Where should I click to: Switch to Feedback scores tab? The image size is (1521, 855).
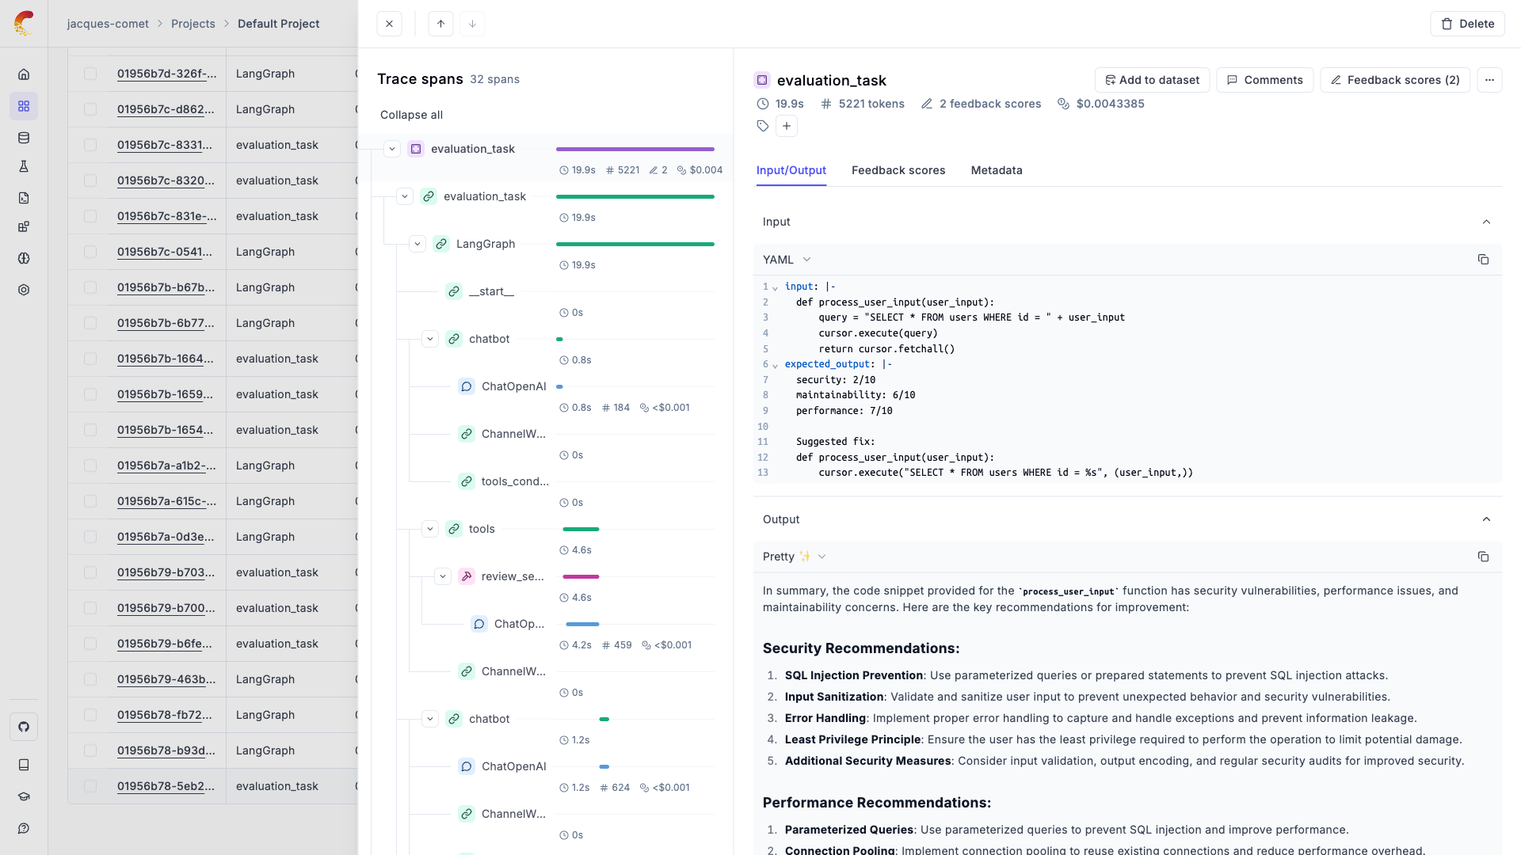pos(898,170)
